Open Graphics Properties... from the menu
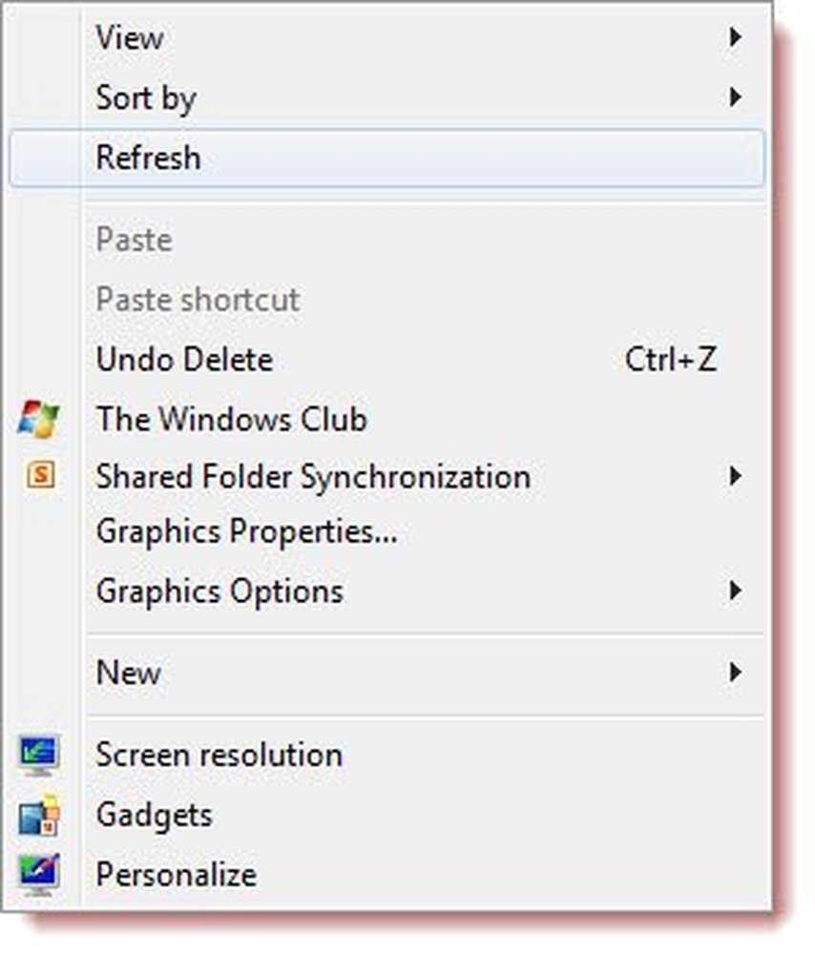Screen dimensions: 815x954 (246, 531)
